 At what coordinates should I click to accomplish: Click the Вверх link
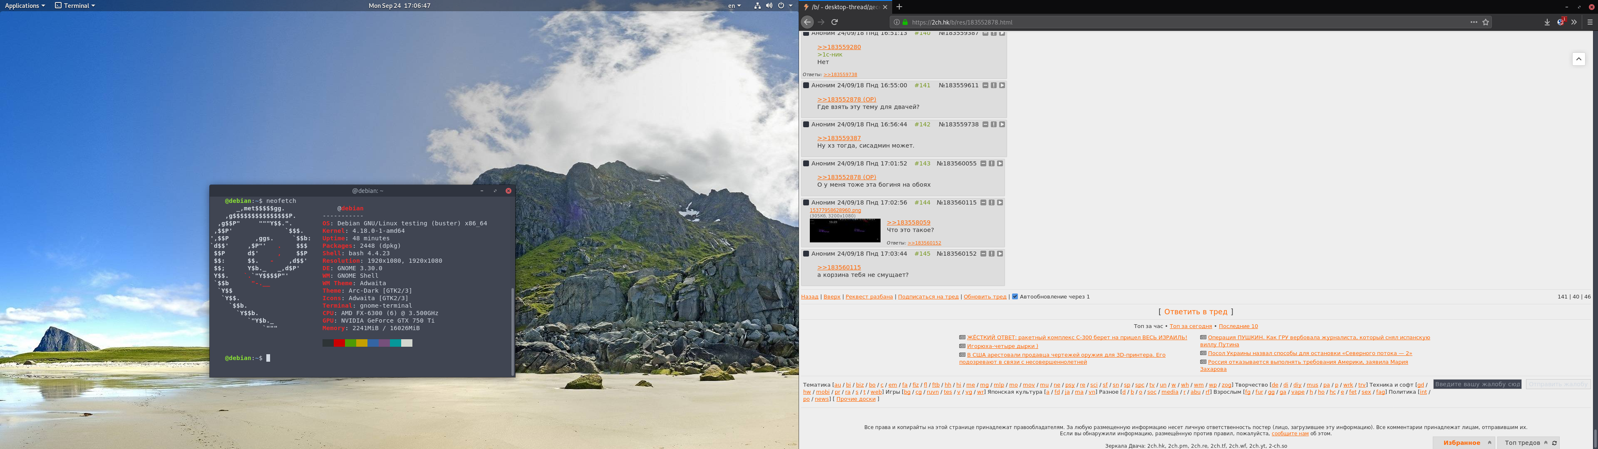tap(832, 296)
